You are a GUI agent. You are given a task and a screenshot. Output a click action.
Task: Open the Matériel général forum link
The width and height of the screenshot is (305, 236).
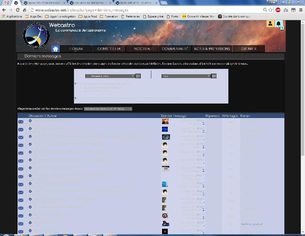point(252,224)
